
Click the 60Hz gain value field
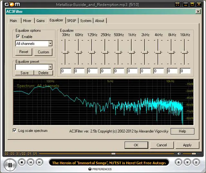79,71
